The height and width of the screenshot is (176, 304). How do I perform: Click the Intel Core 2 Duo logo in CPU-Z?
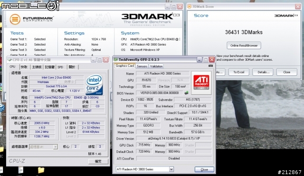pos(94,85)
